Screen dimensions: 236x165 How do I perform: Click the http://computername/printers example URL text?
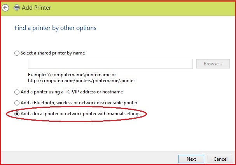[x=81, y=81]
